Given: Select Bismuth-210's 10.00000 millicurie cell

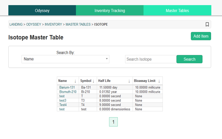Looking at the screenshot, I should click(148, 92).
